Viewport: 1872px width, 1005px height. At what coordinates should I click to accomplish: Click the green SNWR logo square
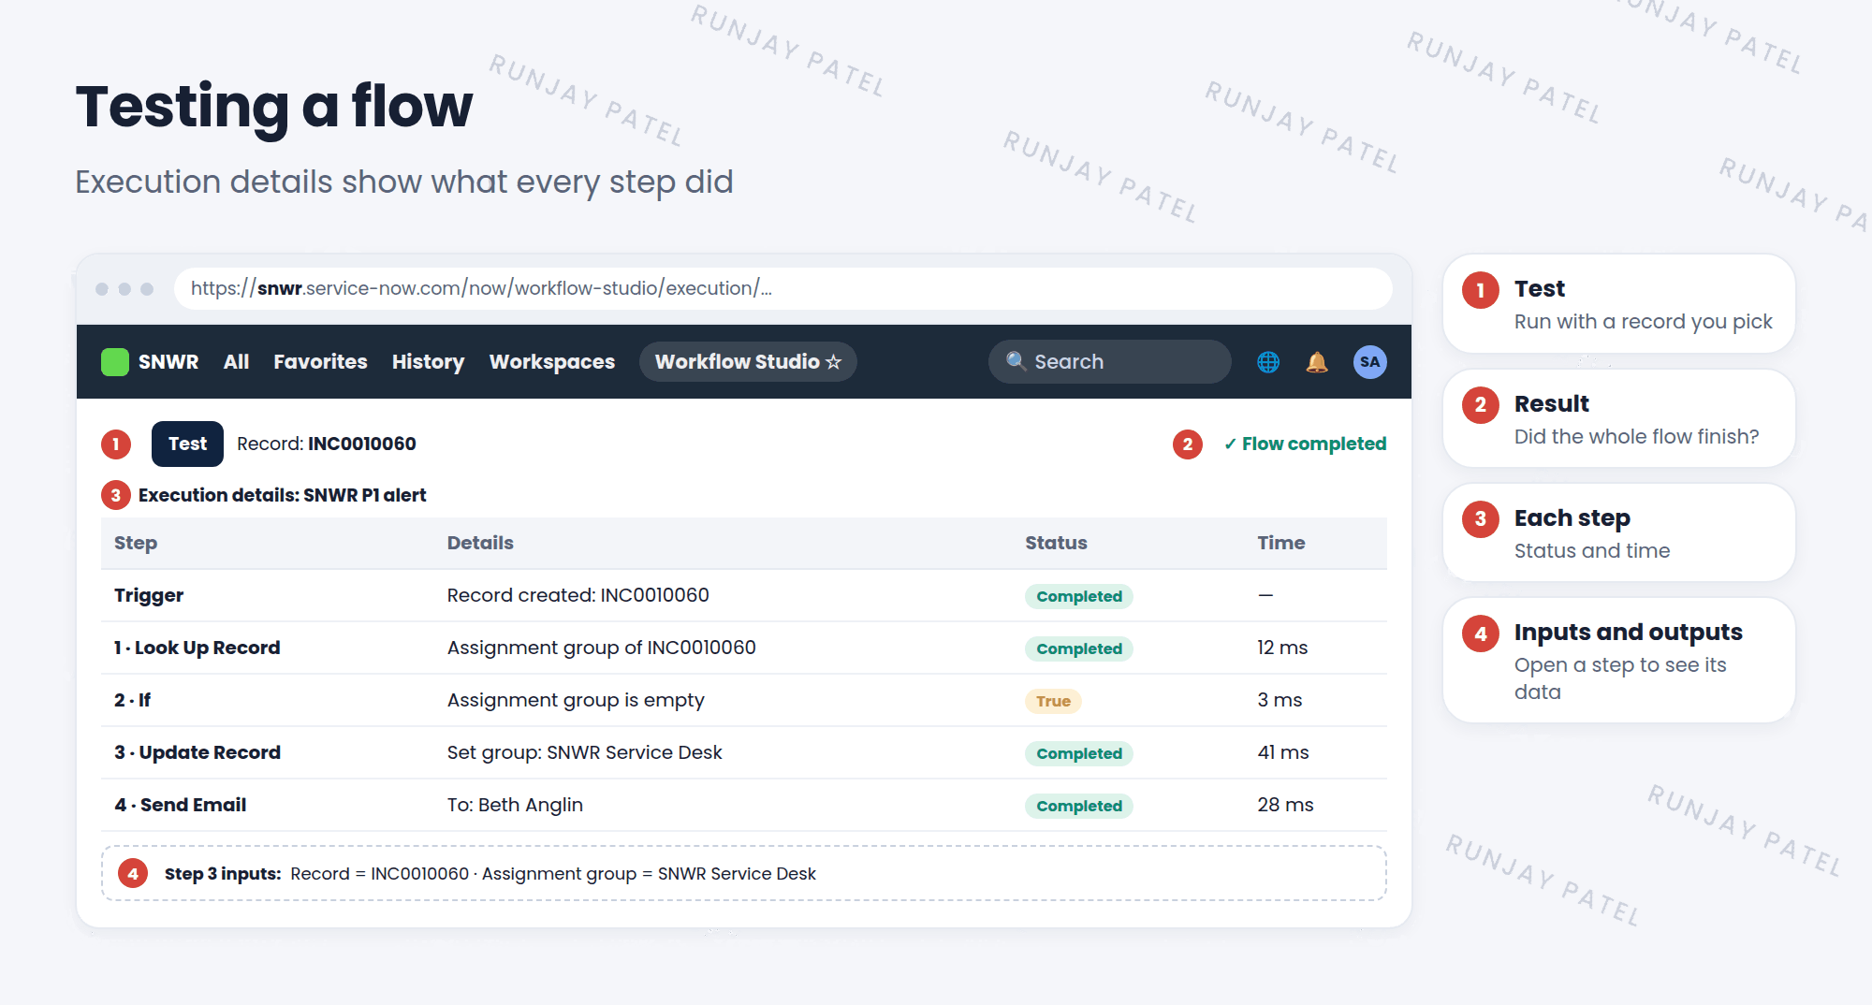tap(114, 362)
